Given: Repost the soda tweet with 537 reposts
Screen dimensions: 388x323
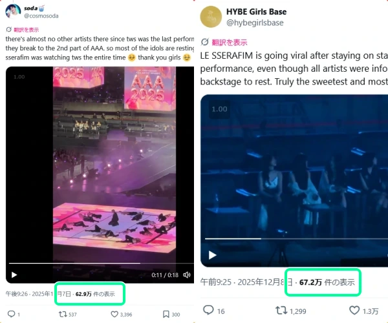Looking at the screenshot, I should (63, 315).
